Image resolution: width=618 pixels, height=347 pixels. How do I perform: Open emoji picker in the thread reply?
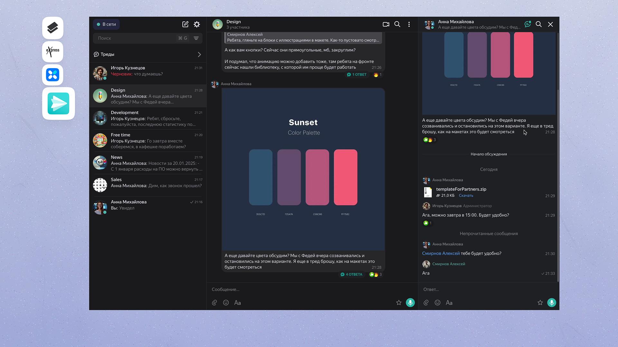(x=437, y=303)
